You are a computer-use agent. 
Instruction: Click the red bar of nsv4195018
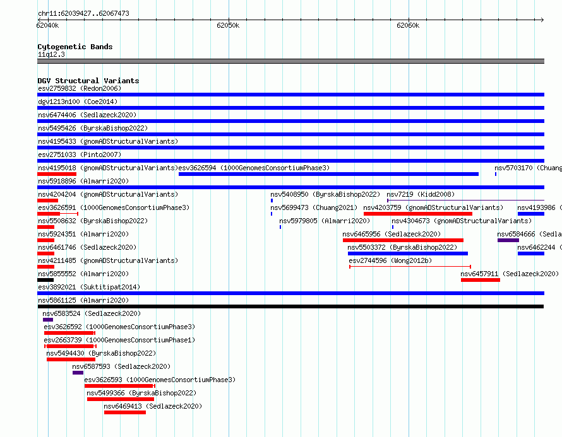[x=57, y=174]
